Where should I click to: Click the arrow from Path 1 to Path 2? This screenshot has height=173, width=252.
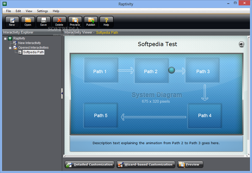pyautogui.click(x=126, y=71)
